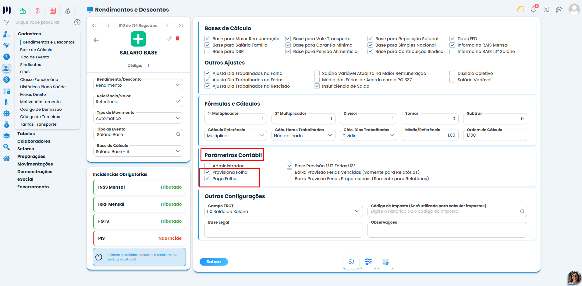Expand the Campo TRCT dropdown
The height and width of the screenshot is (286, 582).
coord(284,211)
